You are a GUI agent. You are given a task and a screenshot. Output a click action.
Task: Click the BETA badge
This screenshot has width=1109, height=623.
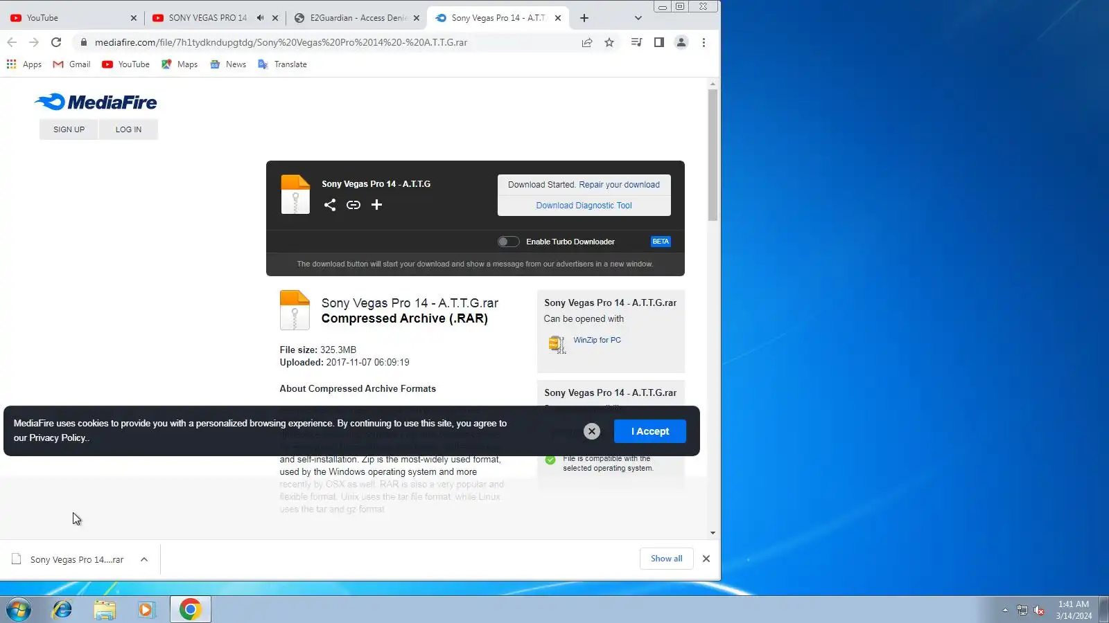tap(661, 242)
